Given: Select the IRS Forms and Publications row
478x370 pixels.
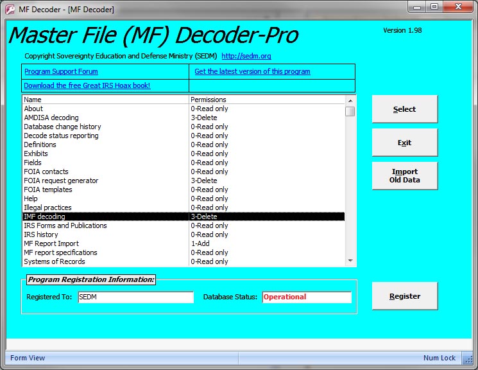Looking at the screenshot, I should click(184, 225).
